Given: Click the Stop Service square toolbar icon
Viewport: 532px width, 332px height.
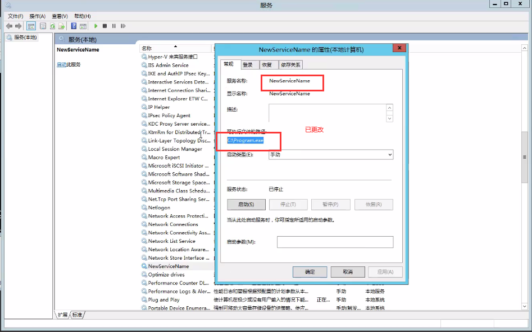Looking at the screenshot, I should click(105, 26).
